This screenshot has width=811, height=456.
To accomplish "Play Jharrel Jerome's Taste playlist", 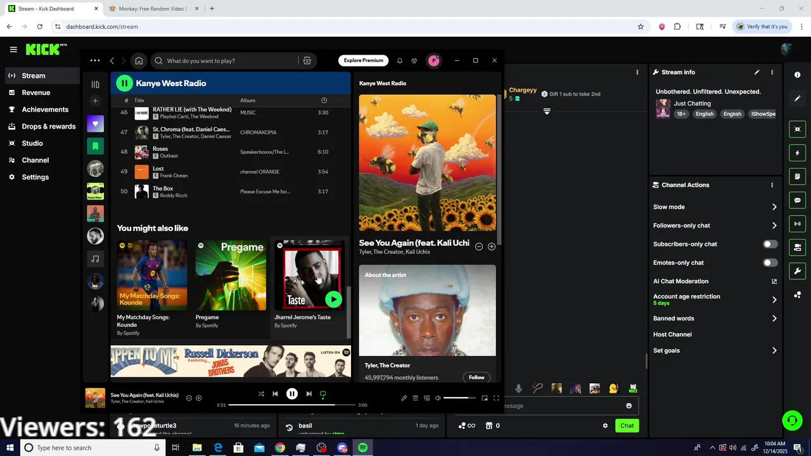I will pyautogui.click(x=333, y=299).
